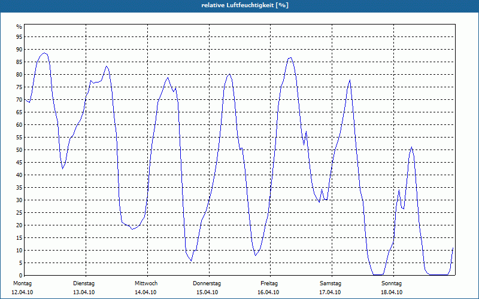Click the '15' y-axis value
479x299 pixels.
pos(19,237)
